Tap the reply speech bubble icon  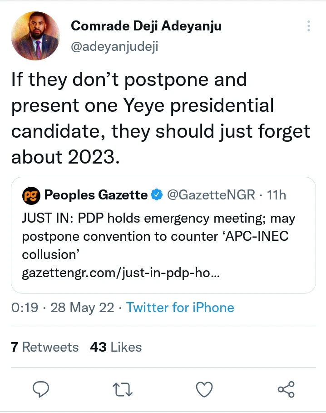pyautogui.click(x=41, y=389)
